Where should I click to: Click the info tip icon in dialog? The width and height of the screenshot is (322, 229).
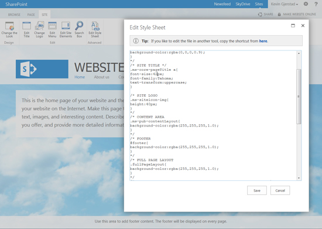click(136, 41)
